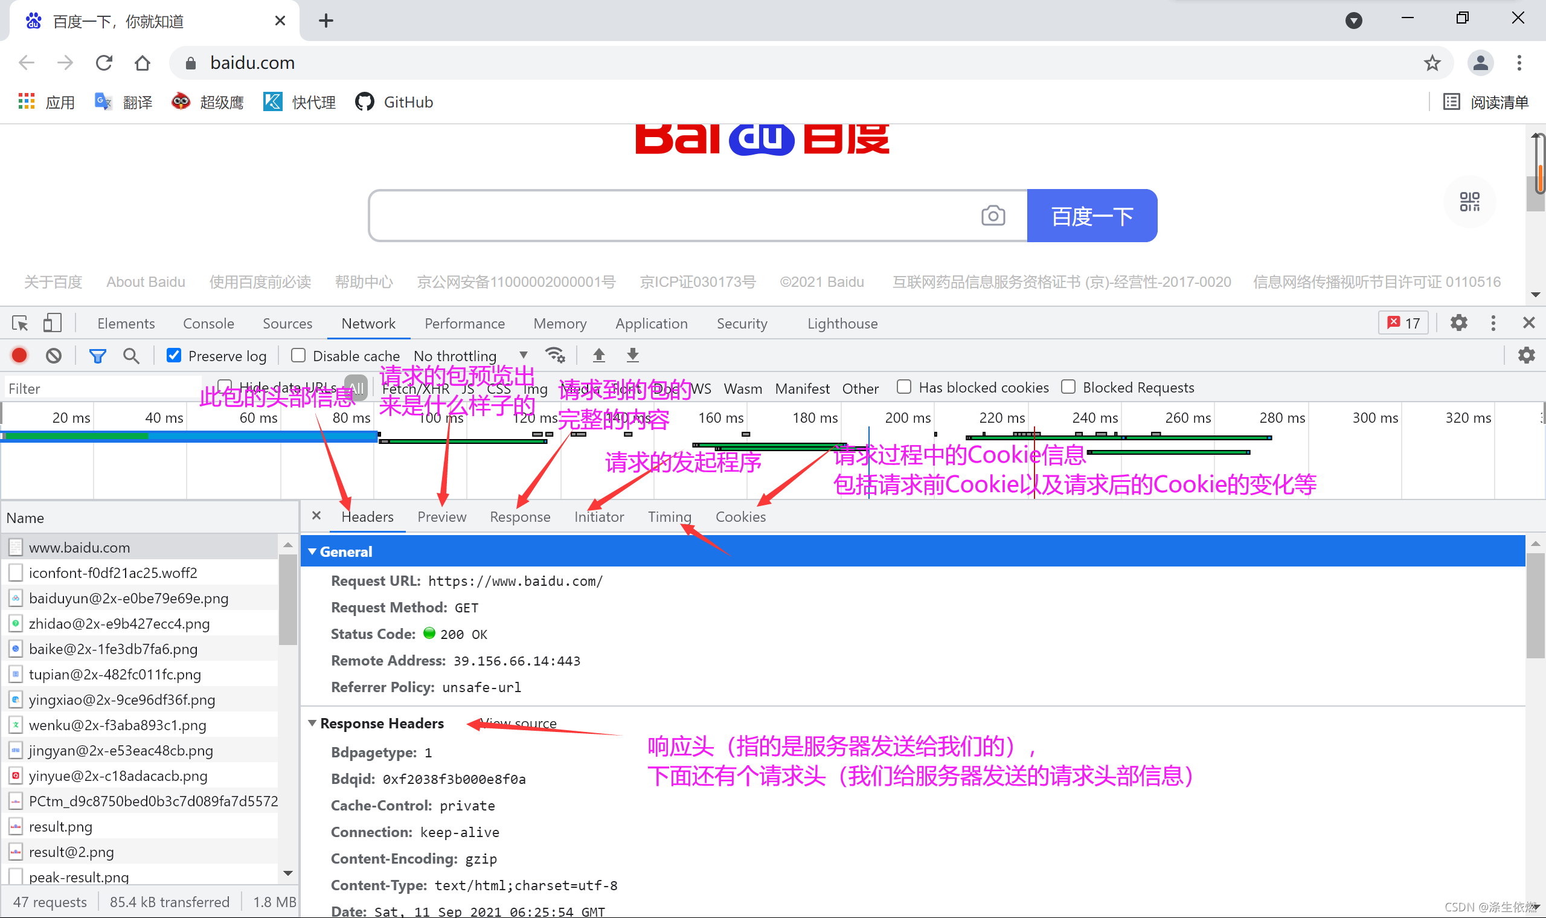Reload the baidu.com page

click(104, 62)
